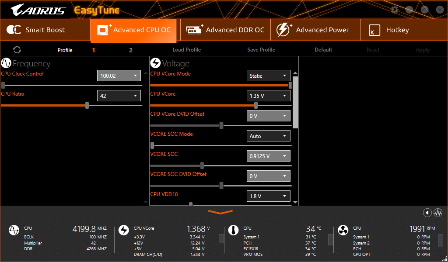
Task: Open the CPU VDD18 dropdown
Action: [x=268, y=196]
